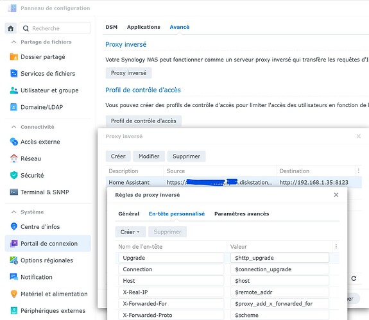Image resolution: width=369 pixels, height=320 pixels.
Task: Open the header table column options menu
Action: pos(336,246)
